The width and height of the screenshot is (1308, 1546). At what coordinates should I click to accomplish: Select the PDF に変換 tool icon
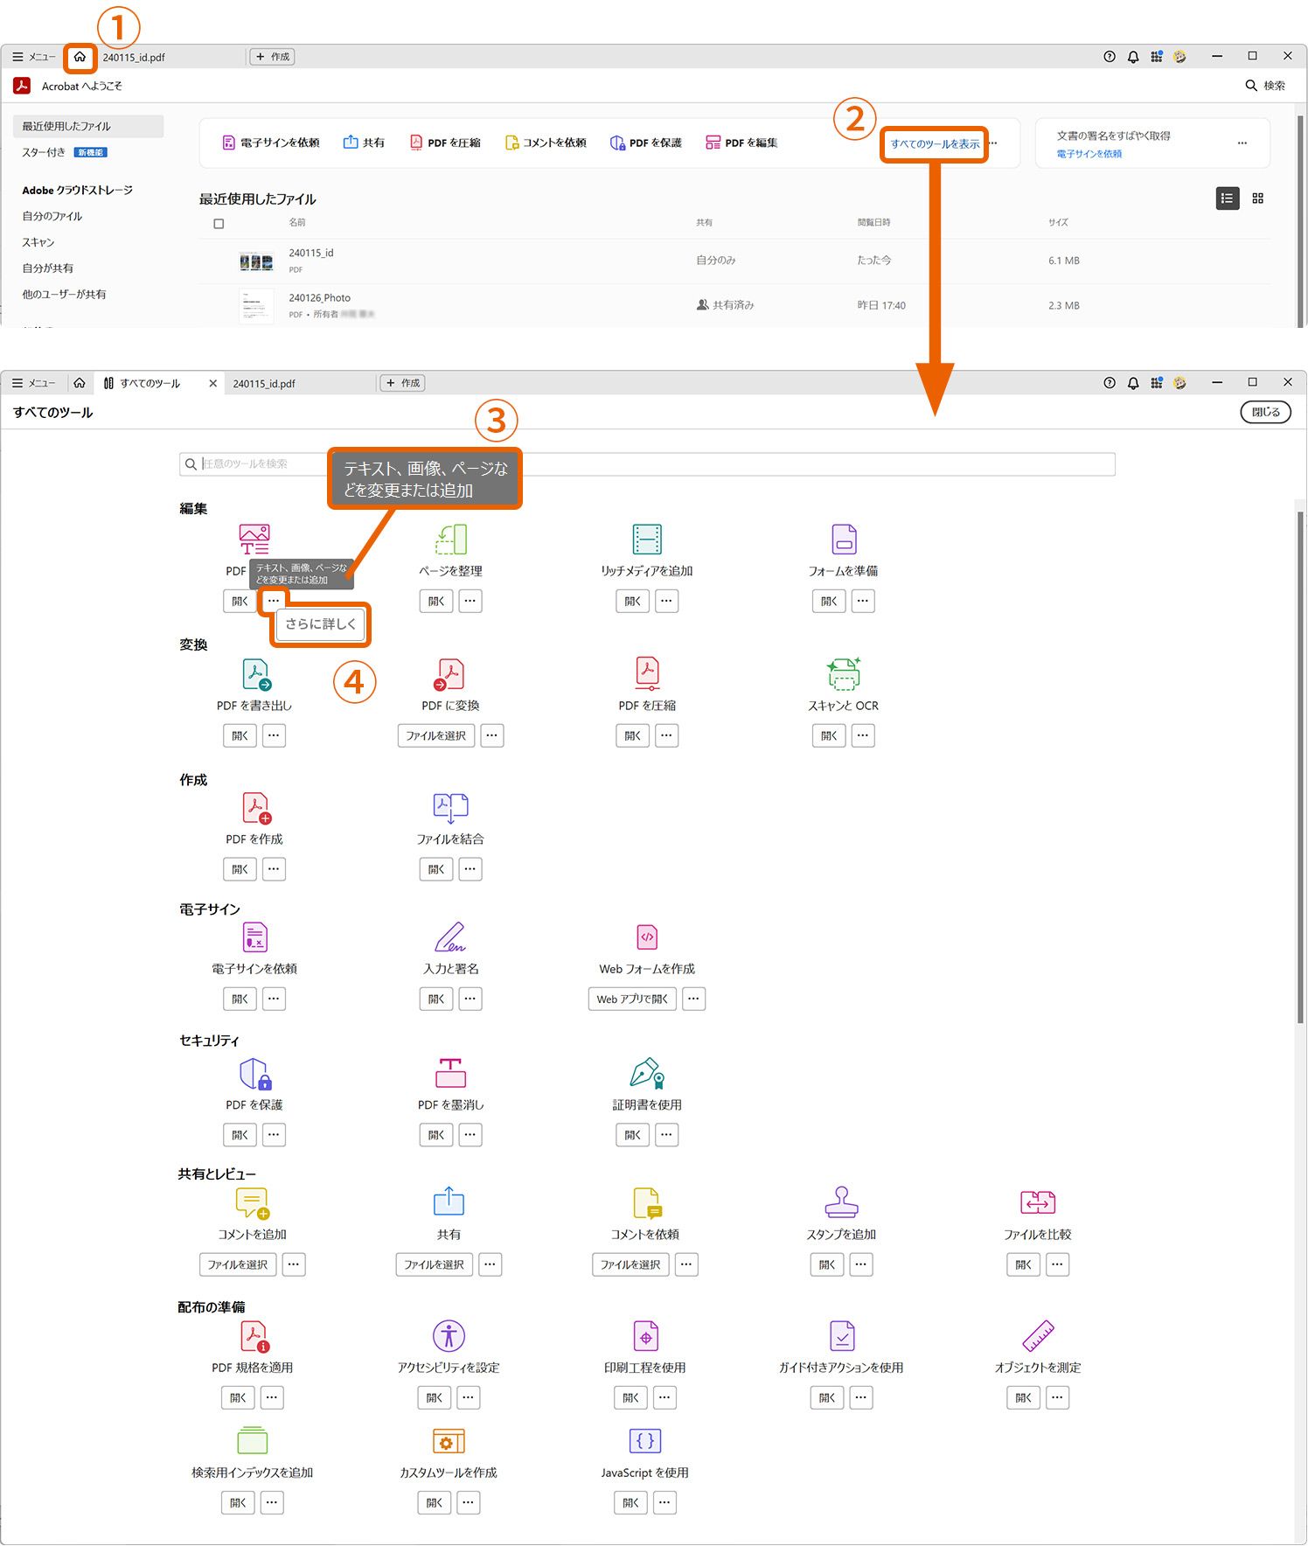(450, 674)
